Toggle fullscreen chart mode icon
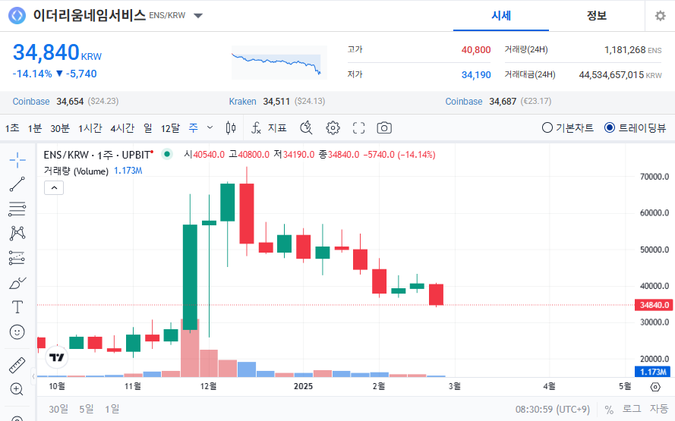This screenshot has width=675, height=421. [358, 127]
